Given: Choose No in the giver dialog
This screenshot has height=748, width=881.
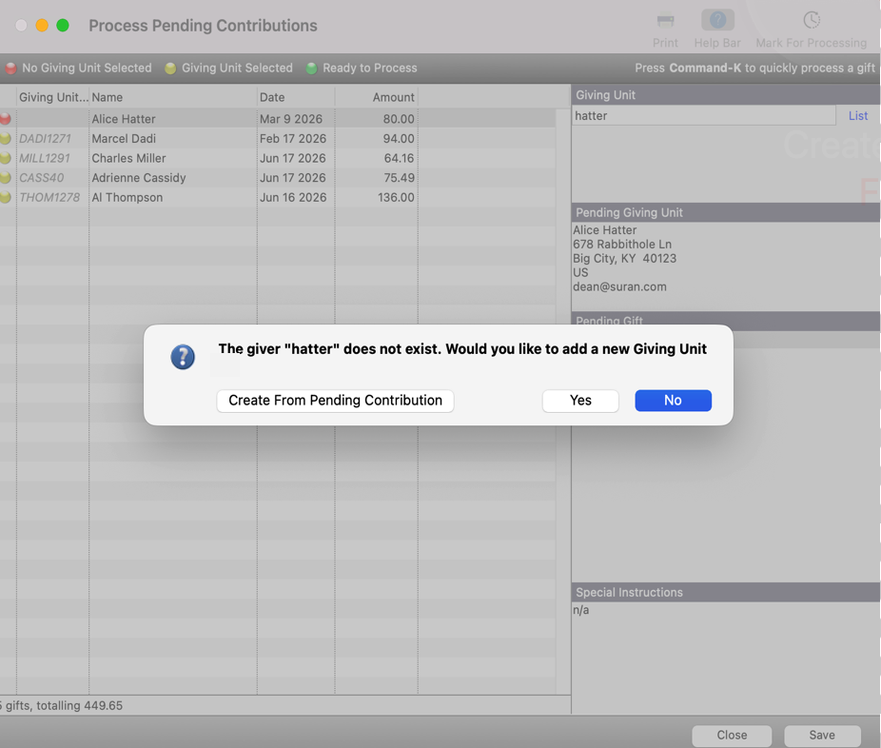Looking at the screenshot, I should (x=673, y=401).
